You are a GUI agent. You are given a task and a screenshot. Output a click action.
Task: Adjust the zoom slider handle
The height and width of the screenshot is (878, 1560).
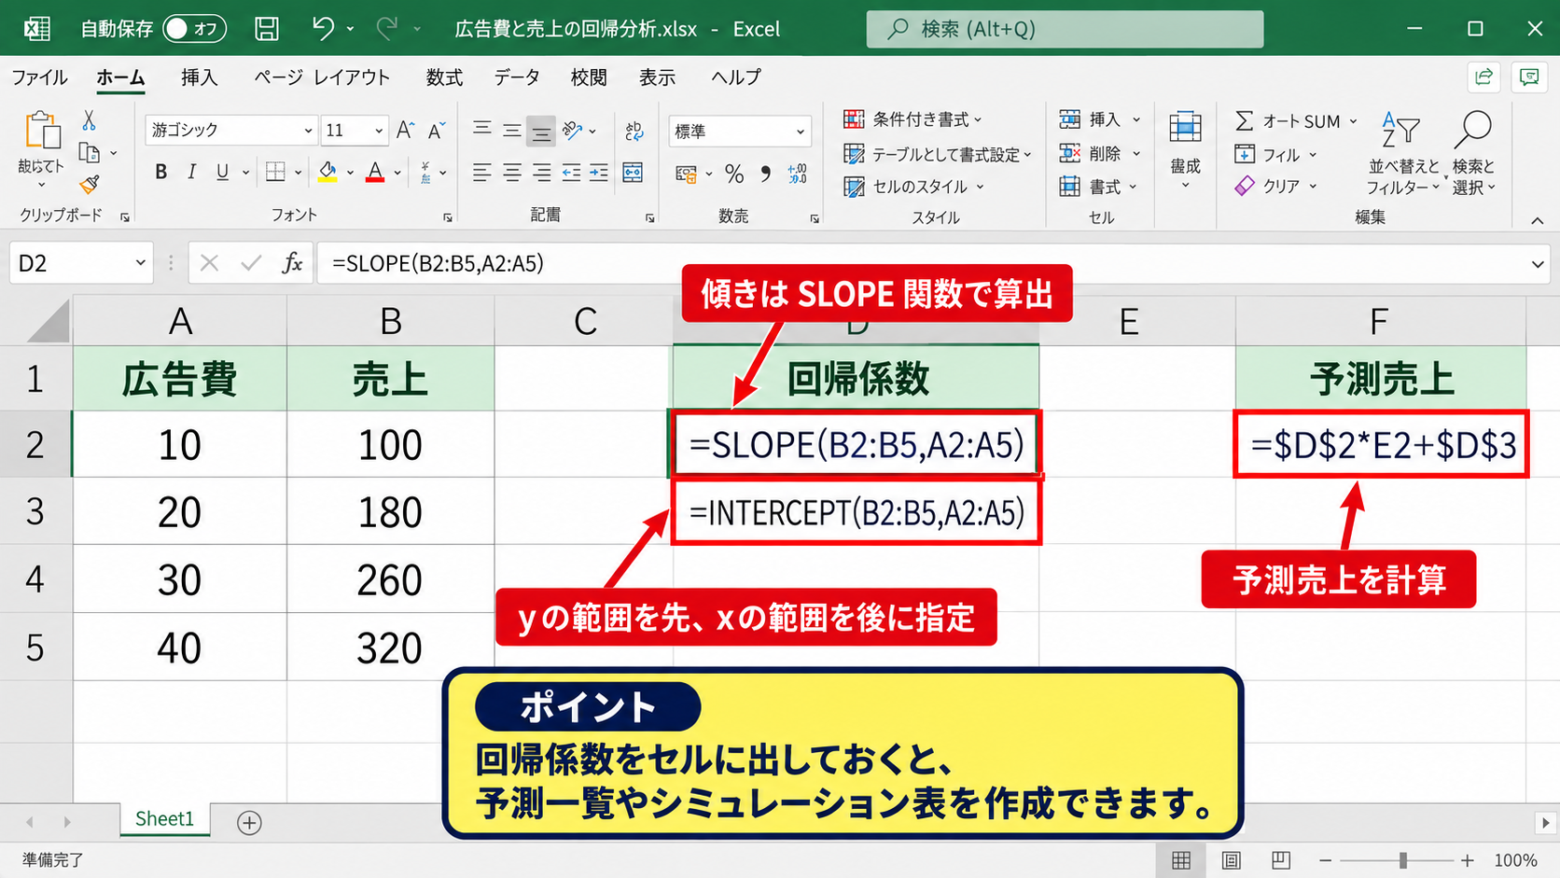pos(1403,860)
